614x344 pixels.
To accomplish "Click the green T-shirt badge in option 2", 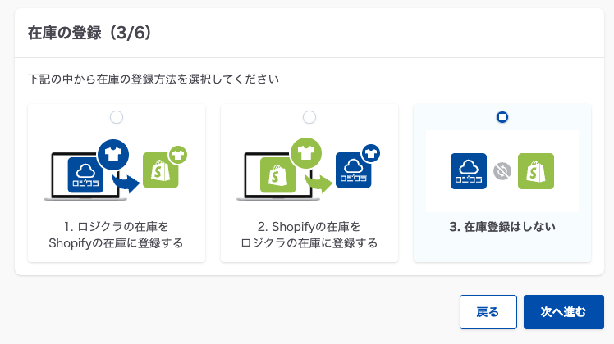I will point(305,153).
